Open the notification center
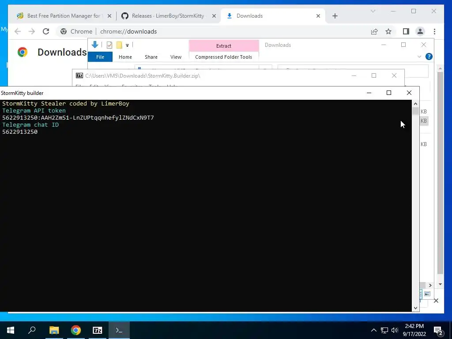 tap(438, 330)
